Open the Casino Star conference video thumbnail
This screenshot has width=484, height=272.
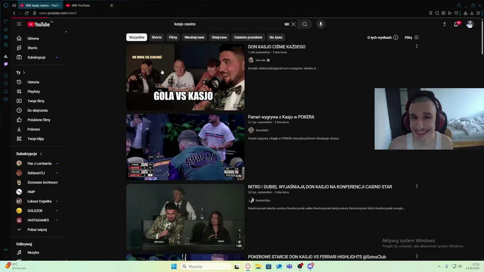point(185,217)
